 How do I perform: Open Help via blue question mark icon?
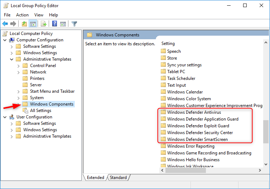point(55,24)
